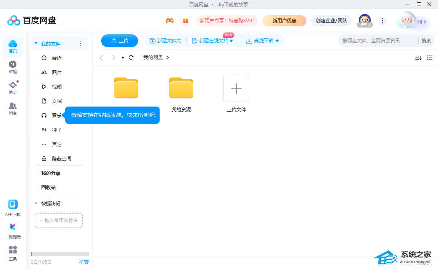Image resolution: width=438 pixels, height=269 pixels.
Task: Maximize the Baidu Netdisk window
Action: click(419, 4)
